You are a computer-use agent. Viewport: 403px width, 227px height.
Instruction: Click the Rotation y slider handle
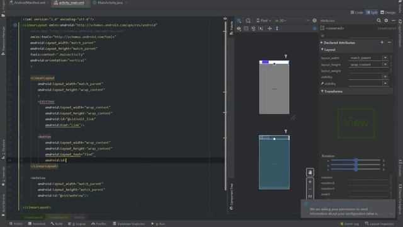(356, 165)
